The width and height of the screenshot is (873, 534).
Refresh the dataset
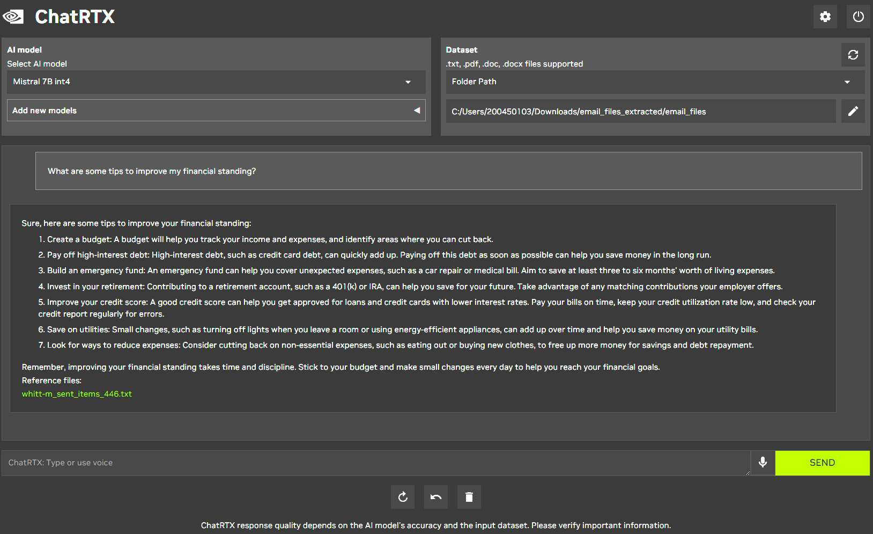coord(853,55)
